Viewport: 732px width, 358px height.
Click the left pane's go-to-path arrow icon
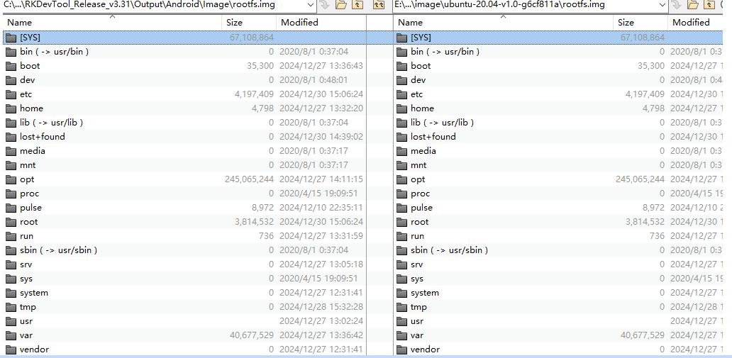(x=326, y=5)
